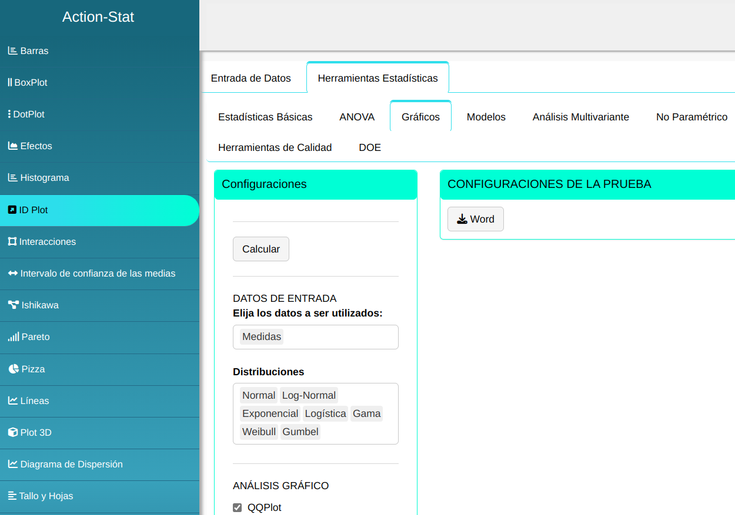Open the DotPlot sidebar icon

pos(9,115)
